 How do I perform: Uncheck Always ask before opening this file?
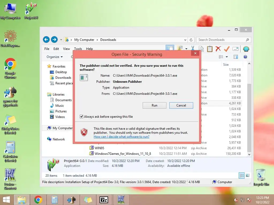[x=81, y=116]
